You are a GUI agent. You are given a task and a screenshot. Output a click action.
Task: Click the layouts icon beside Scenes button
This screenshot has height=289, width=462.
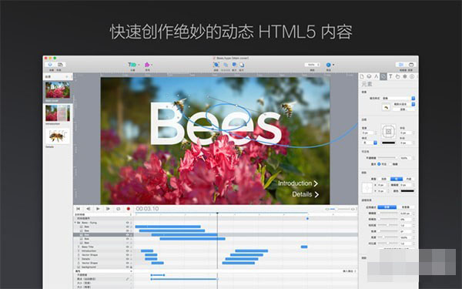60,64
